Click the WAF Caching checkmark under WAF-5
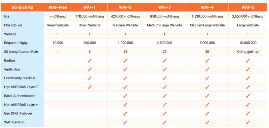Image resolution: width=269 pixels, height=128 pixels. (x=248, y=122)
